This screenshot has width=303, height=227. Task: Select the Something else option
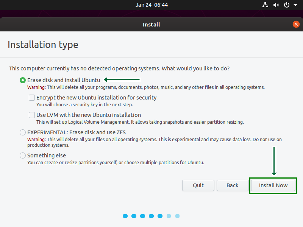[23, 155]
